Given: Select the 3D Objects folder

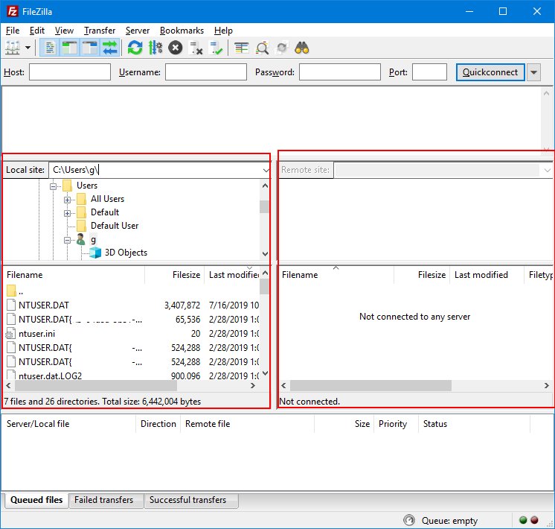Looking at the screenshot, I should [x=126, y=253].
